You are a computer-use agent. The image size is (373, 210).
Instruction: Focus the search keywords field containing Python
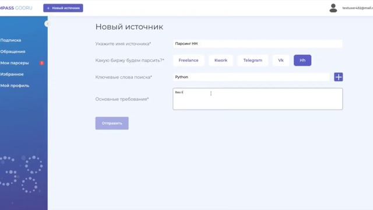coord(251,77)
